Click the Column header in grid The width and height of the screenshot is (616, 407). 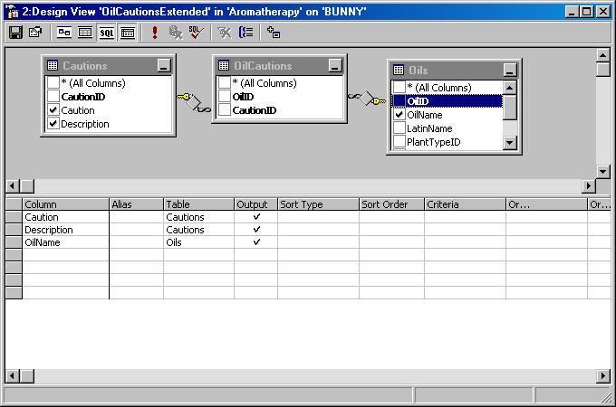tap(65, 204)
